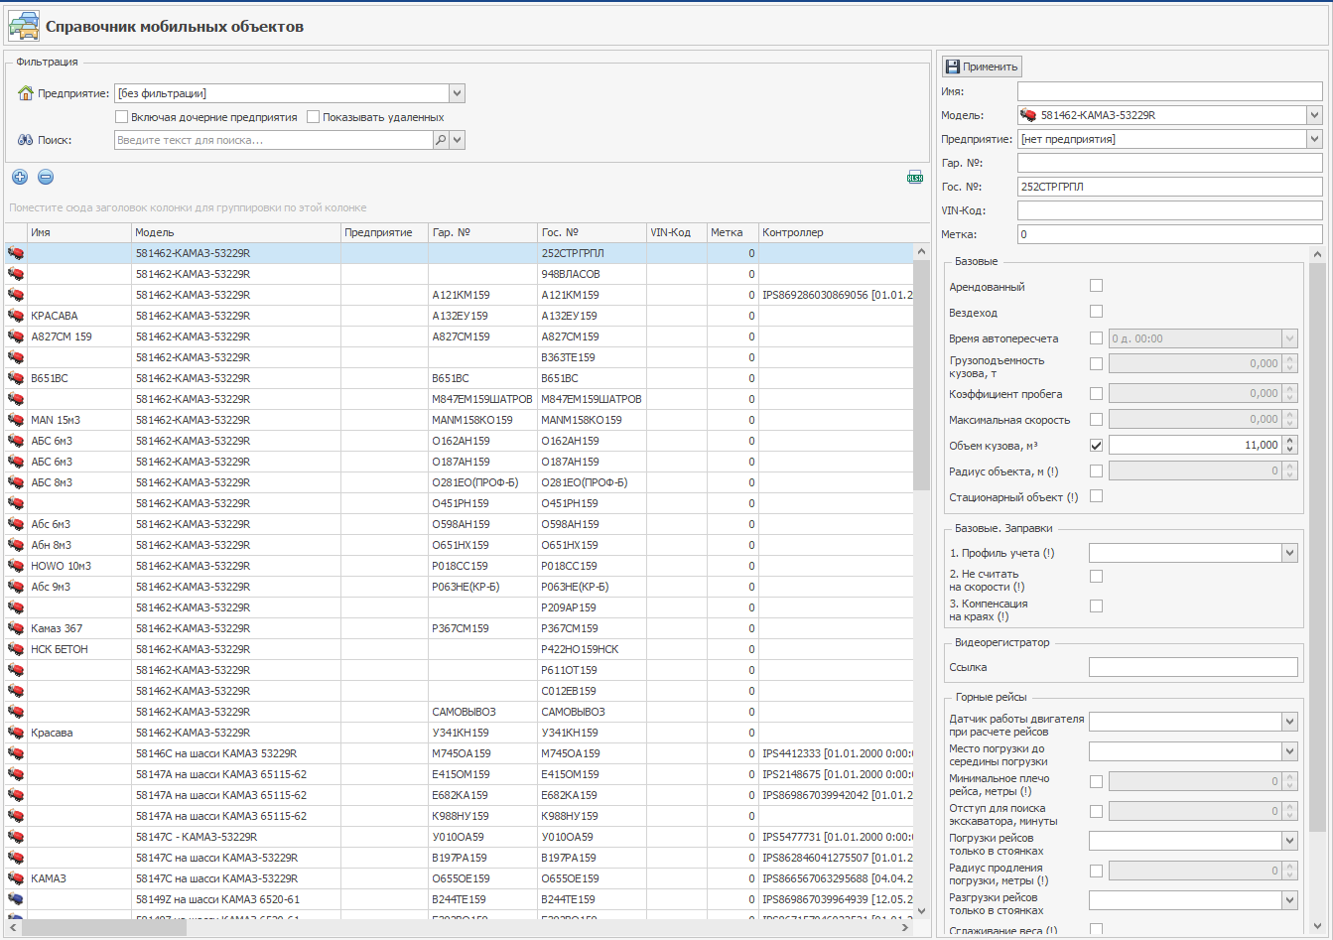Click the truck icon in the НСК БЕТОН row
This screenshot has height=940, width=1333.
tap(16, 649)
